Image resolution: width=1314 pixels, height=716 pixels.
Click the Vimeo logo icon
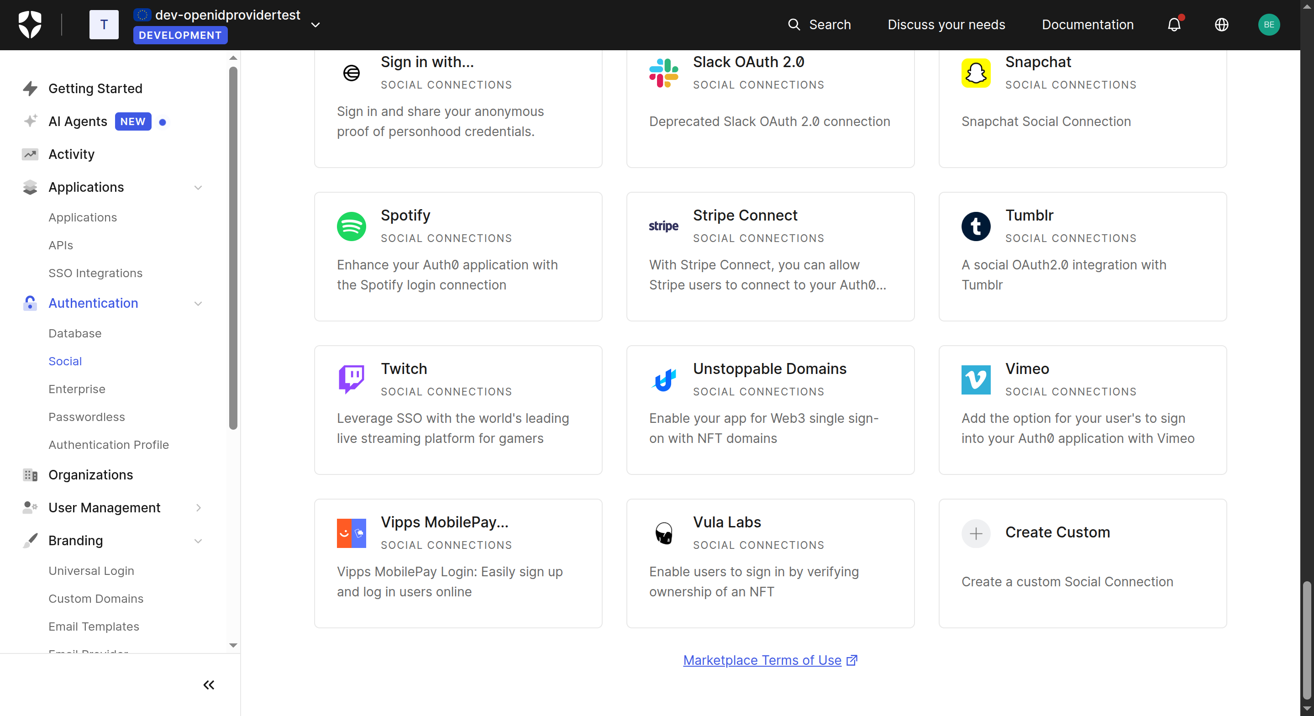coord(975,379)
